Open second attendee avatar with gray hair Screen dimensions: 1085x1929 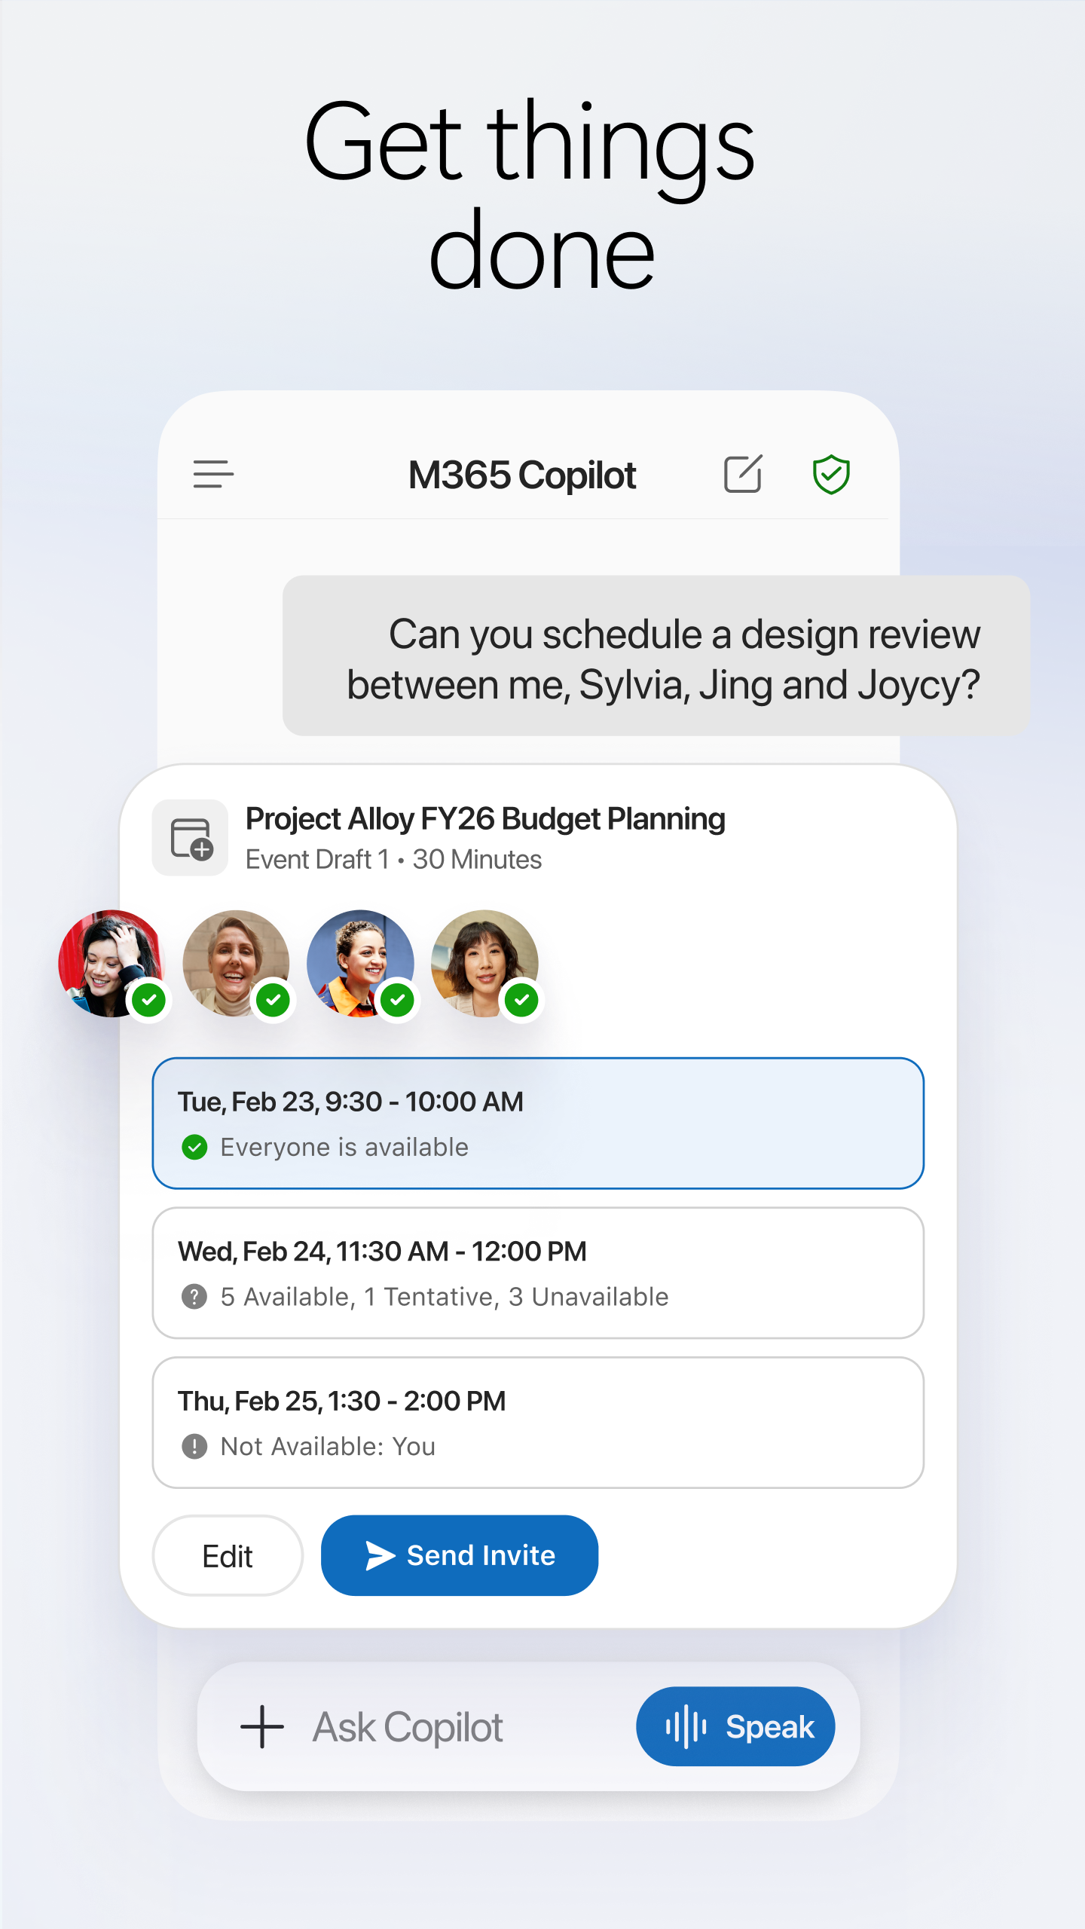[x=236, y=964]
